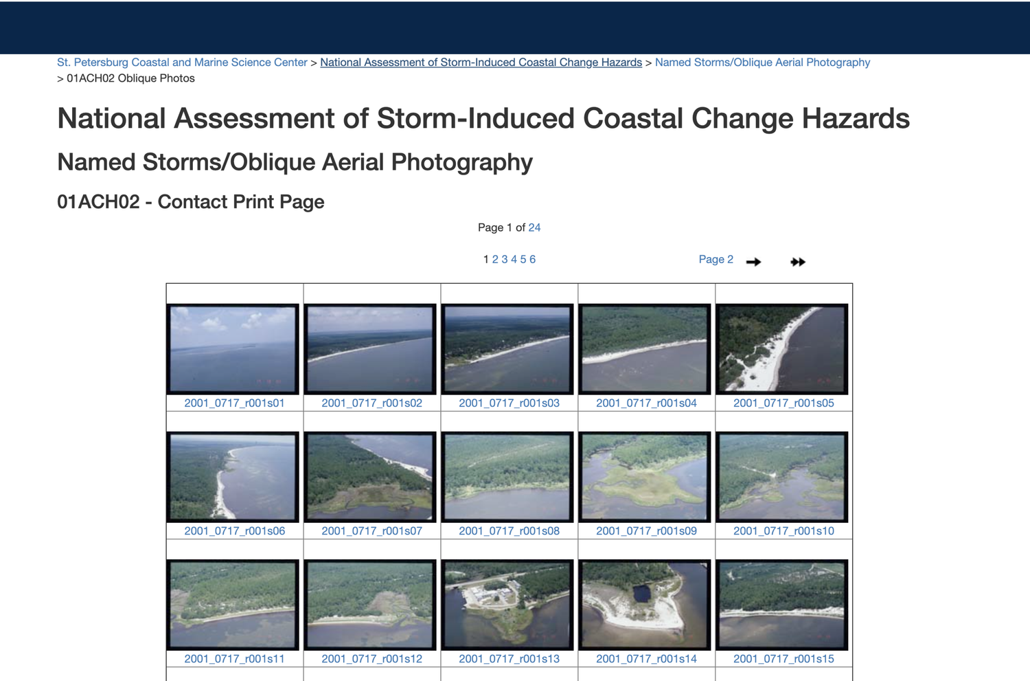Image resolution: width=1030 pixels, height=681 pixels.
Task: Click the 2001_0717_r001s06 filename link
Action: click(234, 531)
